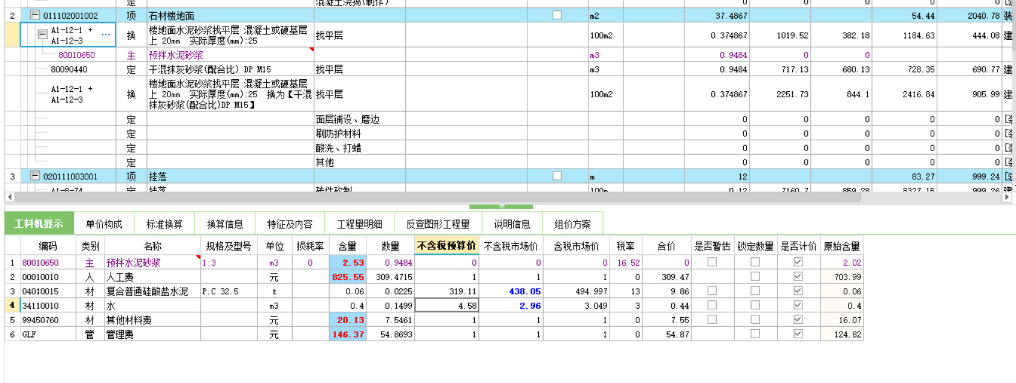Select code 99450760 in the material table
This screenshot has height=383, width=1016.
[48, 320]
